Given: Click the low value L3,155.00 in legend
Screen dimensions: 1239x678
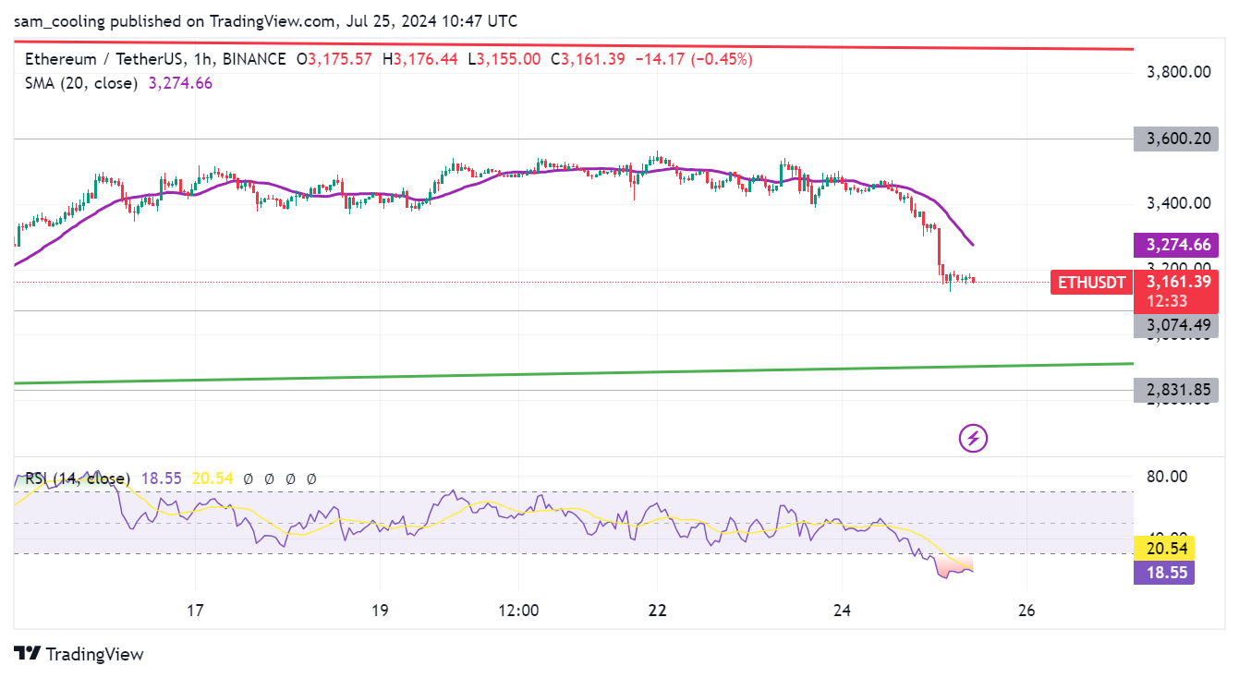Looking at the screenshot, I should [504, 59].
